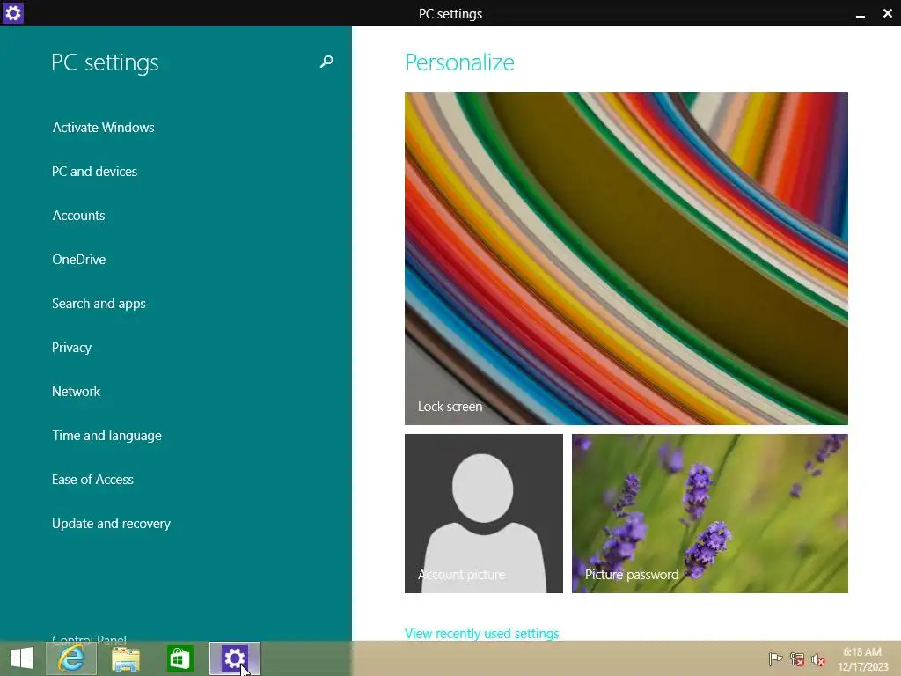
Task: Click the PC settings gear icon in title bar
Action: pos(12,12)
